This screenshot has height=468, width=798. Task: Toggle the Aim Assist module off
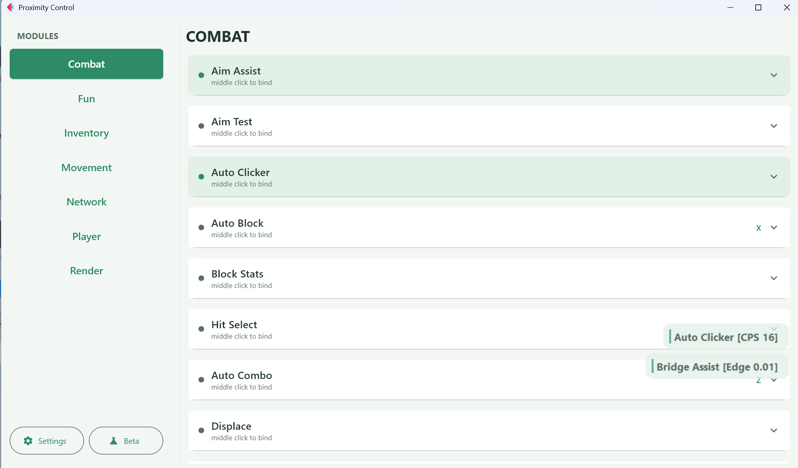click(488, 75)
